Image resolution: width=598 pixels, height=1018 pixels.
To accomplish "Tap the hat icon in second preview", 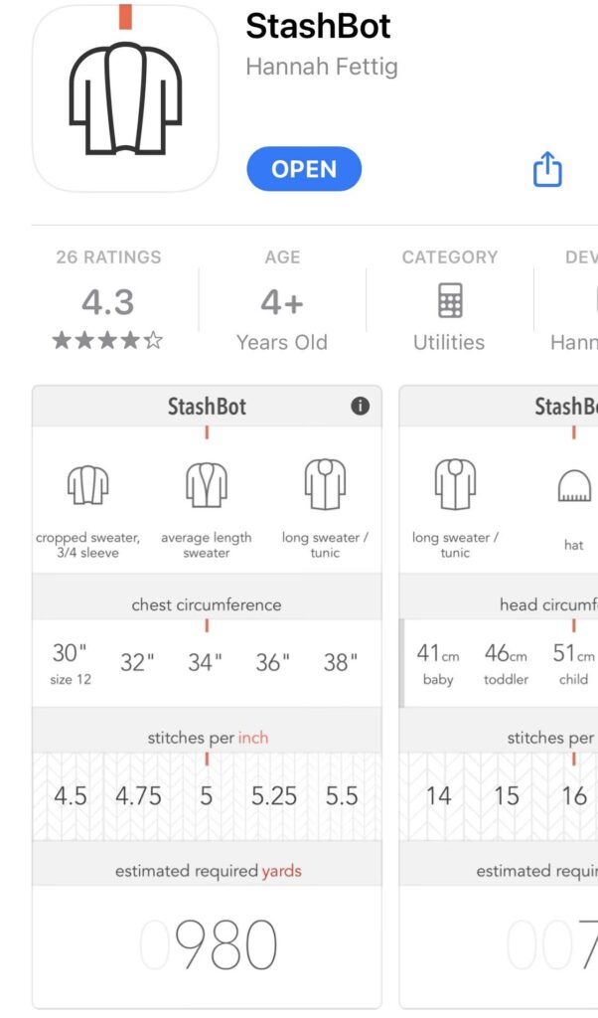I will 574,486.
